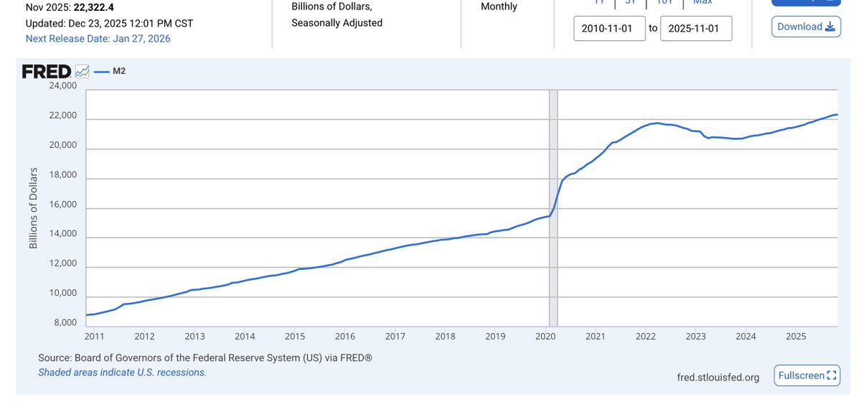The width and height of the screenshot is (861, 402).
Task: Click the 'Nov 2025: 22,322.4' observation value
Action: click(69, 7)
